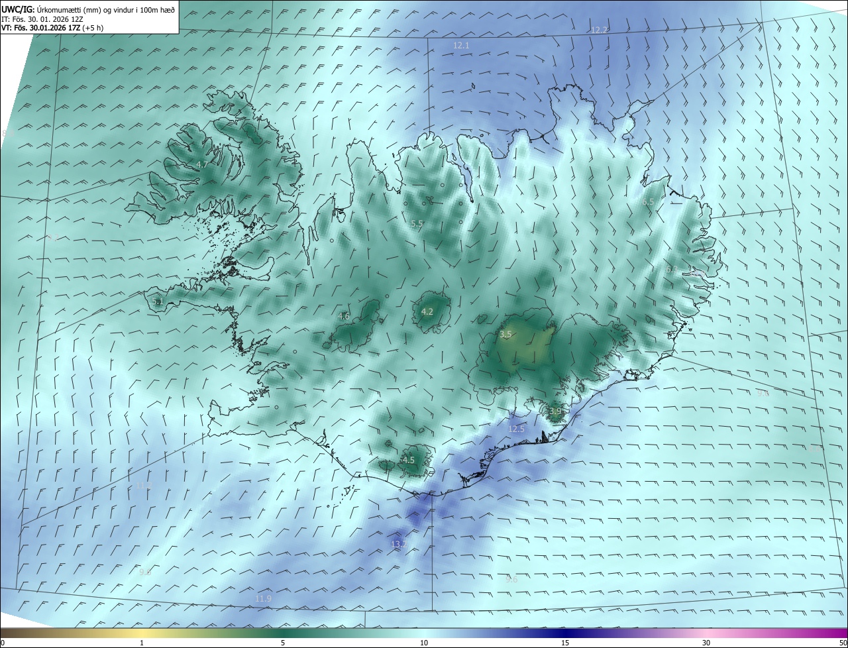The height and width of the screenshot is (648, 848).
Task: Click the 4.2 value label over the glacier
Action: pos(427,311)
